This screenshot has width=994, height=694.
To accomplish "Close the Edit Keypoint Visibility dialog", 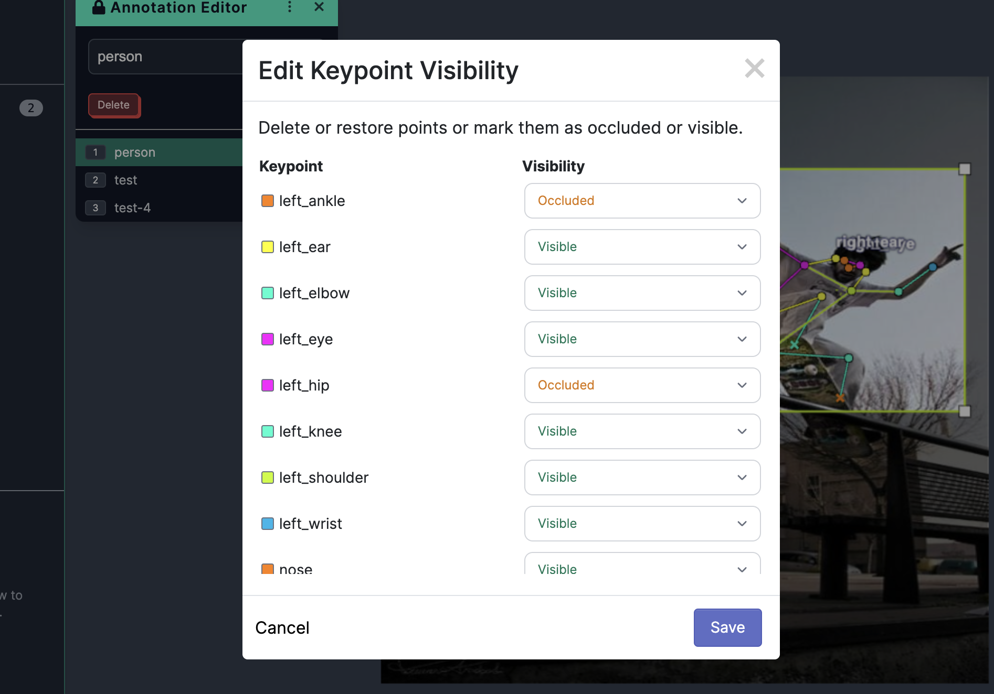I will (x=754, y=69).
